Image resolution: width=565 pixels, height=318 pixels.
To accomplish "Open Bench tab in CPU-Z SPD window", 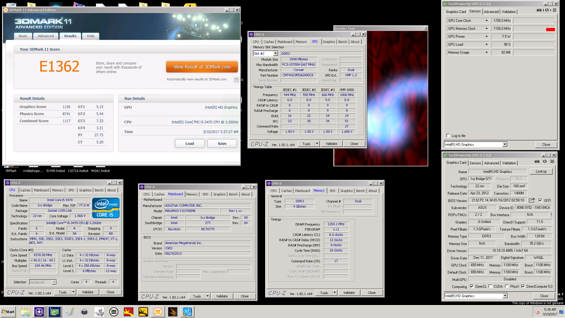I will (x=343, y=42).
